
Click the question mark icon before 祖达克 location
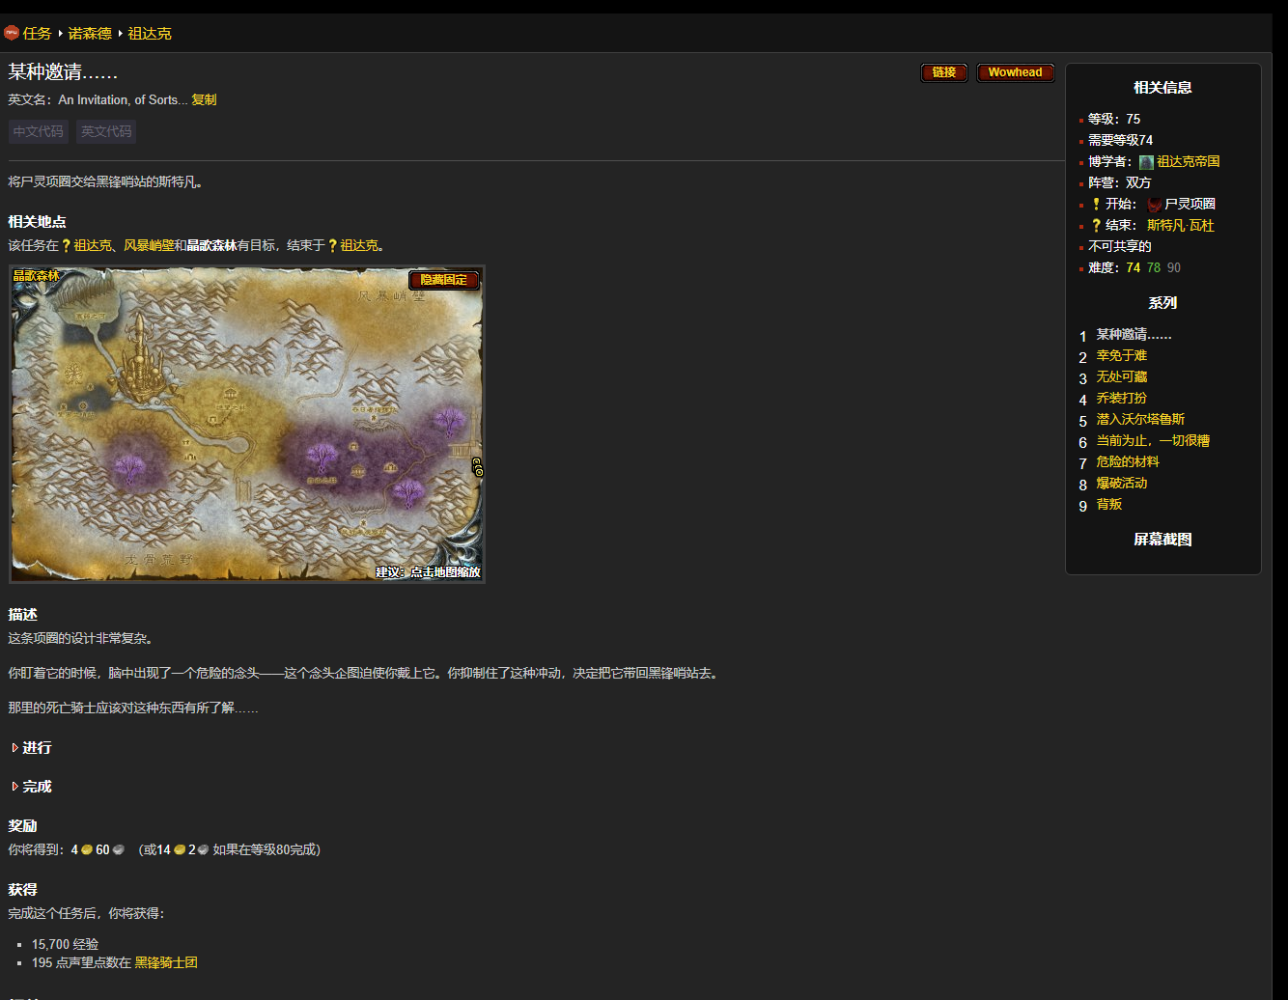66,246
